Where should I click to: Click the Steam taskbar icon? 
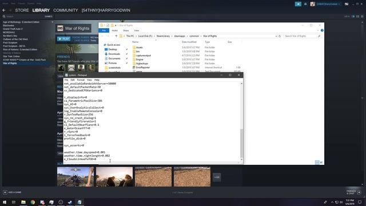tap(70, 202)
